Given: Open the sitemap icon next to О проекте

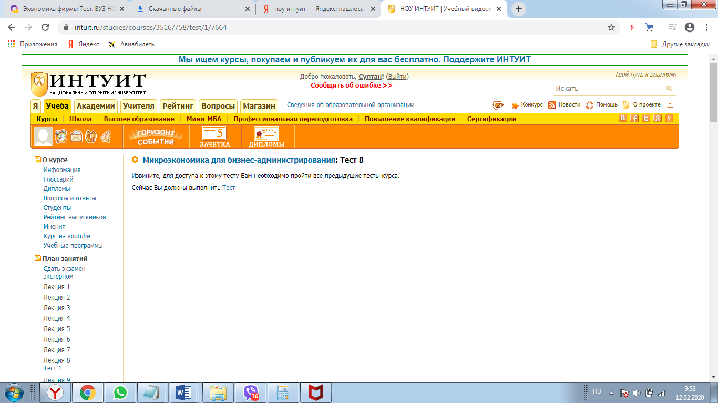Looking at the screenshot, I should pos(670,105).
